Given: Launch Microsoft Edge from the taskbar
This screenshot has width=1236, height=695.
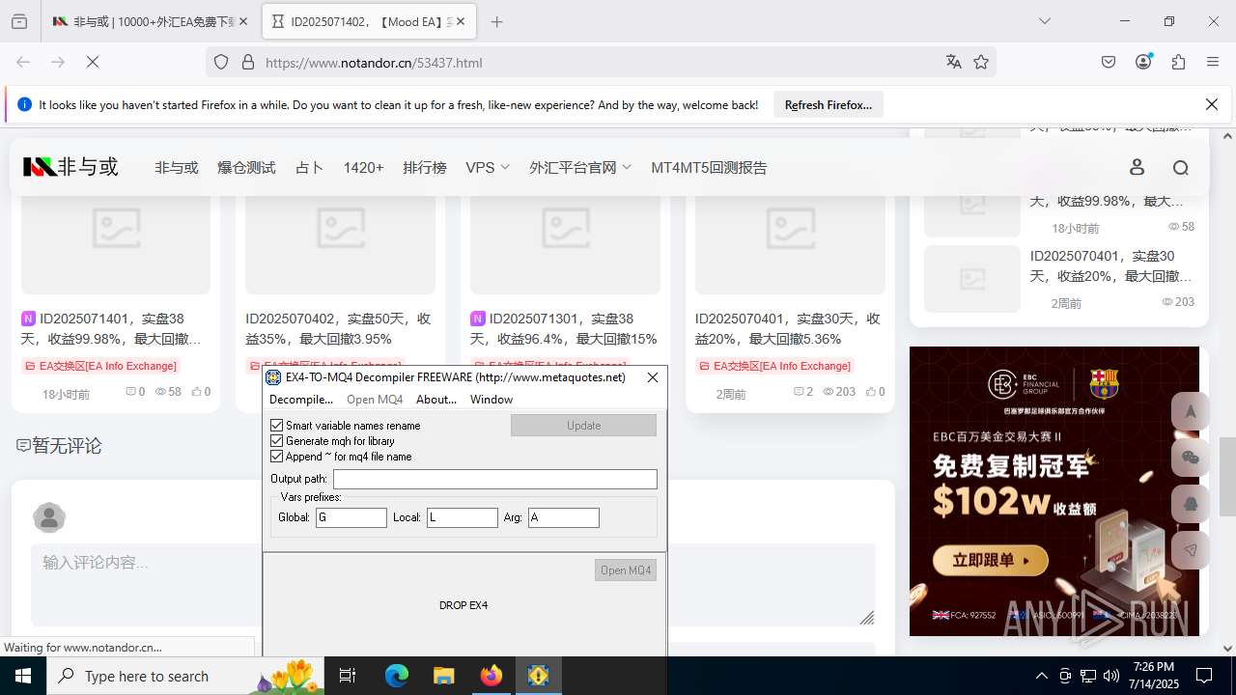Looking at the screenshot, I should coord(397,676).
